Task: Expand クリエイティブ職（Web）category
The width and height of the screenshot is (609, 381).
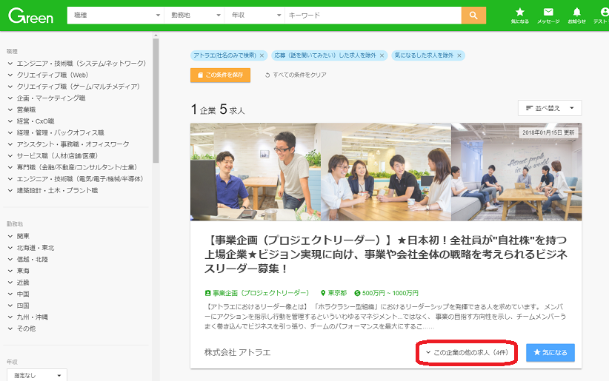Action: tap(48, 75)
